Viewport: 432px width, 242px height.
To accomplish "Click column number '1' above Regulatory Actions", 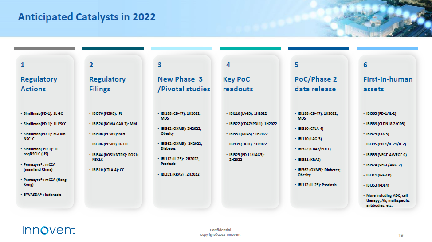I will tap(23, 65).
